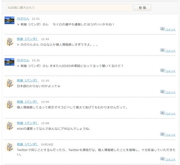Open panda avatar on the 12:10 post
The height and width of the screenshot is (165, 180).
pos(10,83)
